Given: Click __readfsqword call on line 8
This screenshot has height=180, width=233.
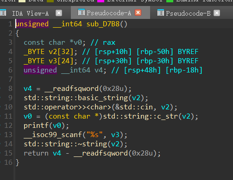Looking at the screenshot, I should click(72, 89).
